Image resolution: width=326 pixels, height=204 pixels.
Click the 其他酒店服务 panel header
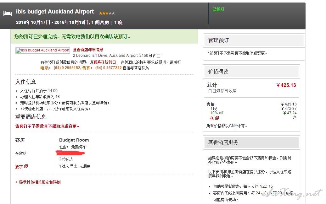251,142
